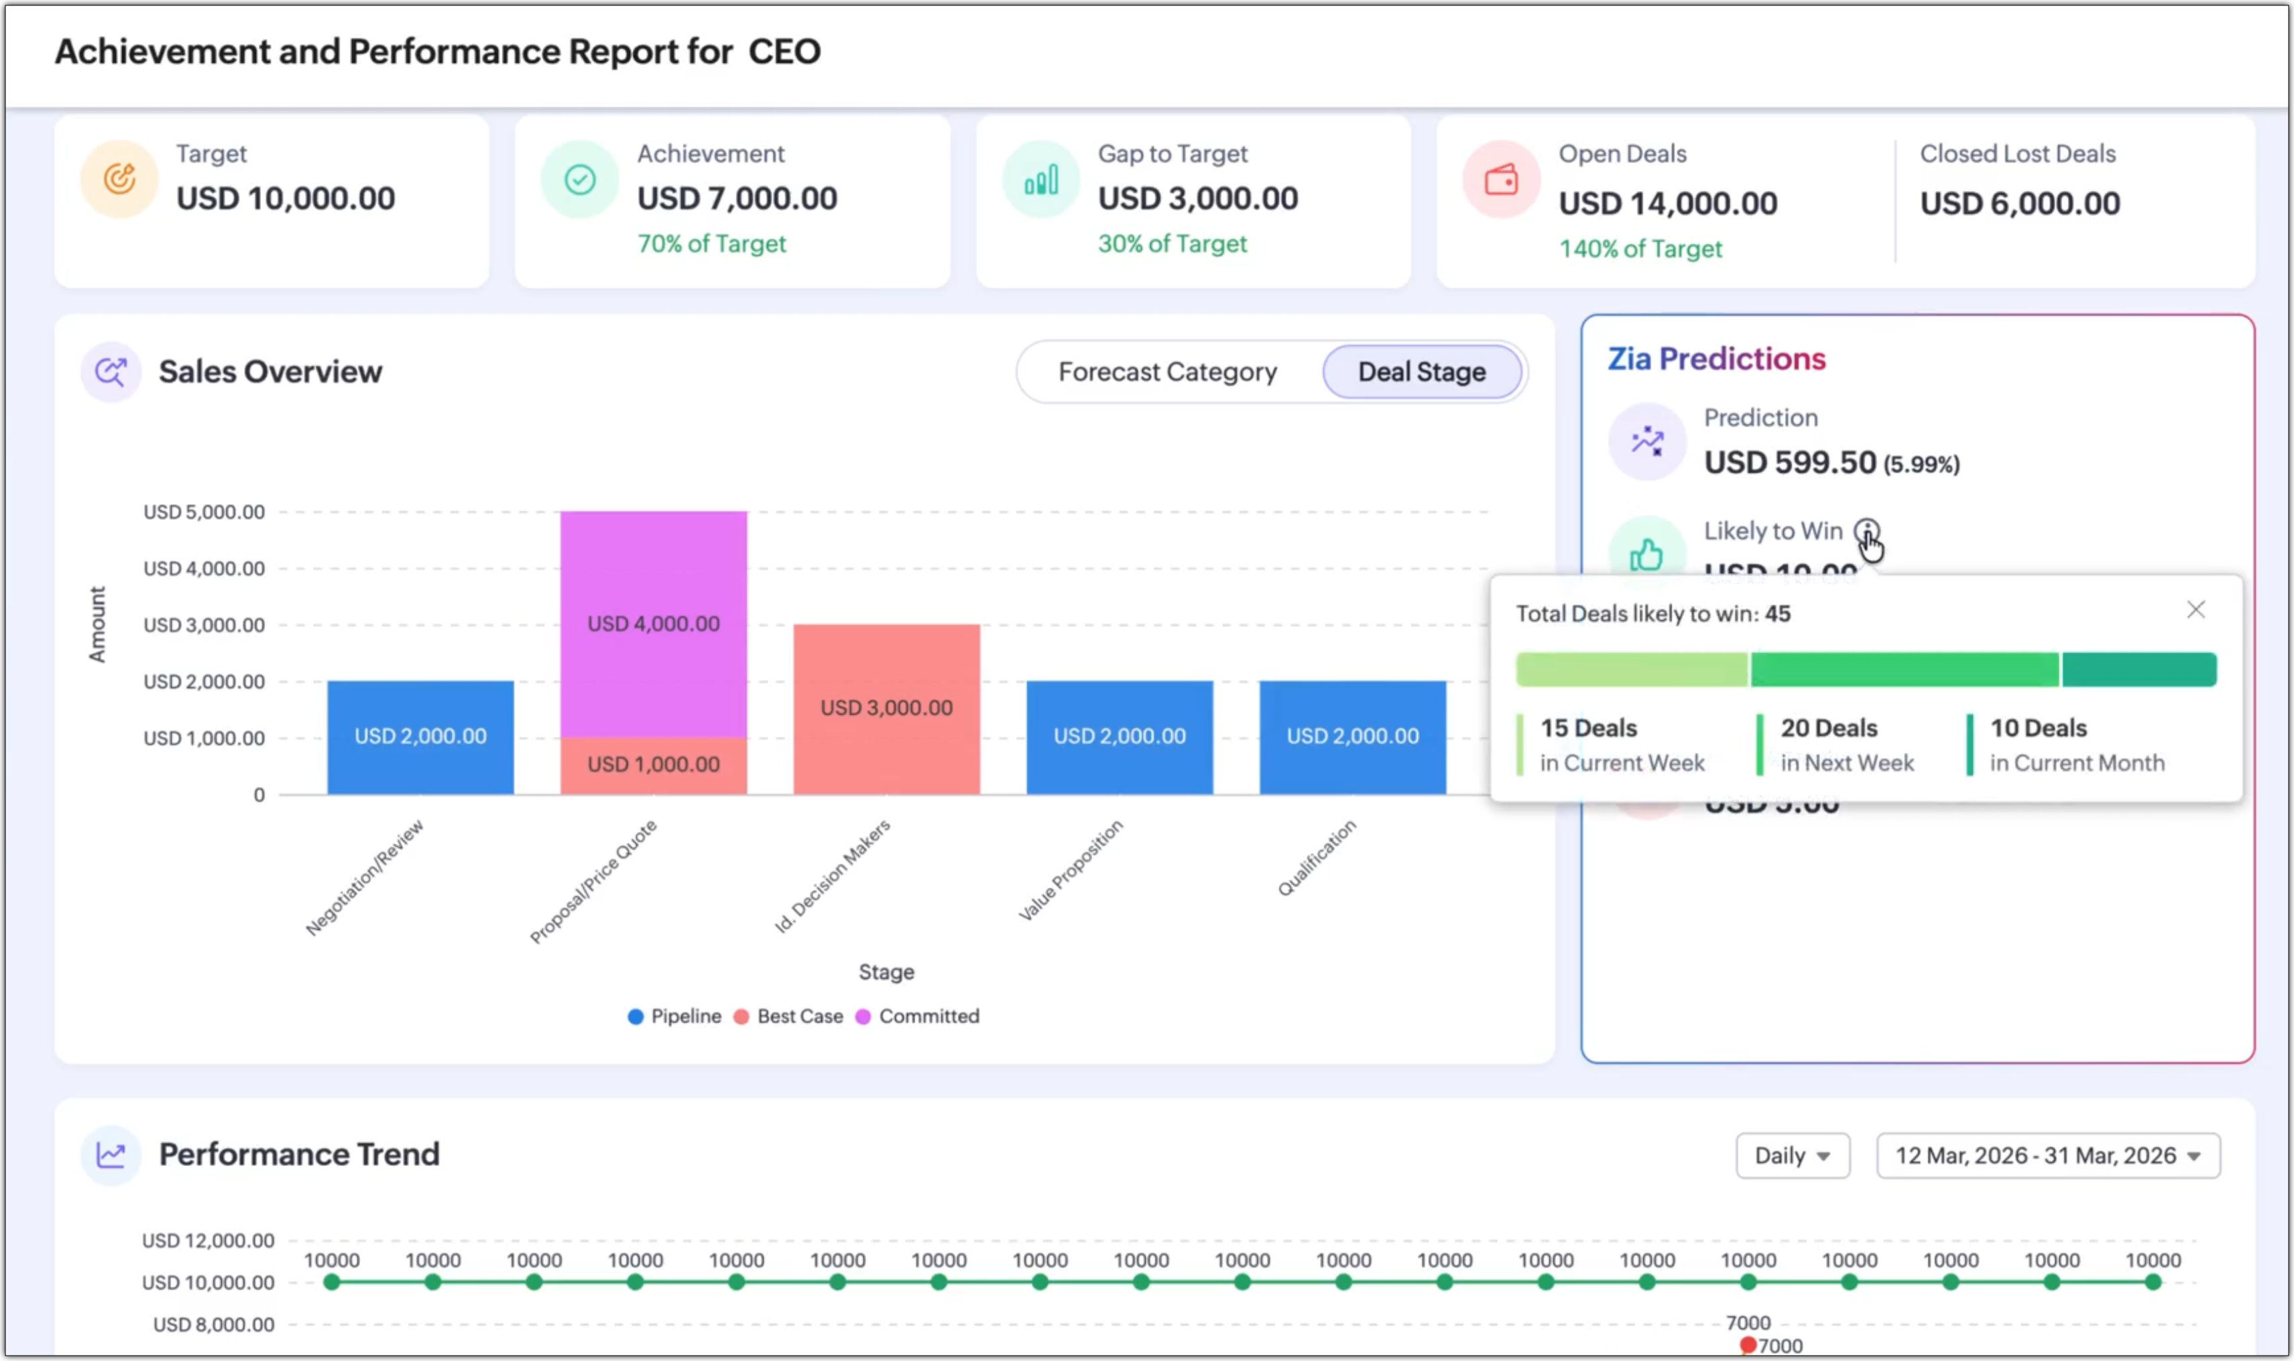This screenshot has width=2294, height=1361.
Task: Click the Achievement checkmark icon
Action: coord(579,179)
